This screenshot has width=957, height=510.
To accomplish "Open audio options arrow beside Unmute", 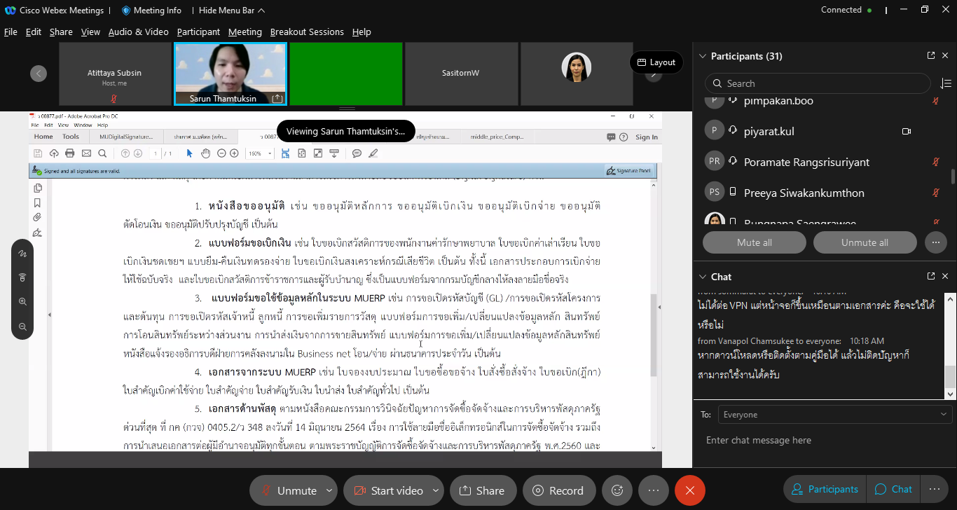I will point(330,490).
